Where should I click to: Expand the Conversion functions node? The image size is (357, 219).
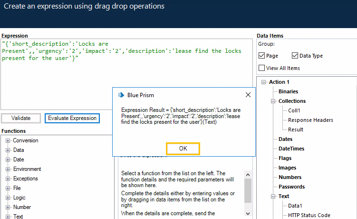coord(8,140)
